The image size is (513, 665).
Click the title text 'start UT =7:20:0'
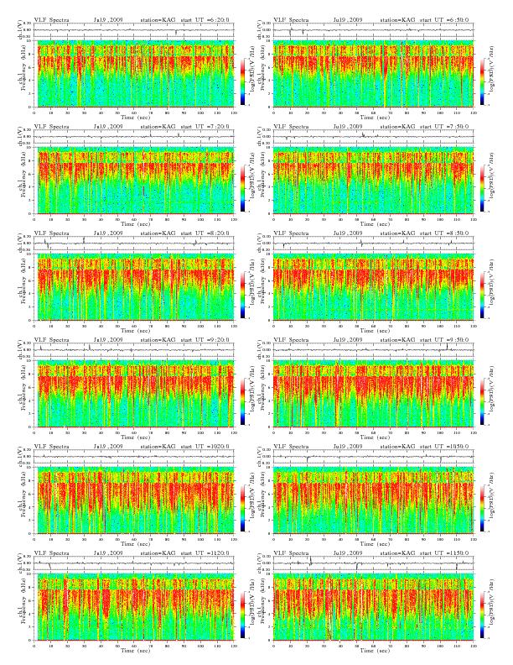(x=205, y=127)
